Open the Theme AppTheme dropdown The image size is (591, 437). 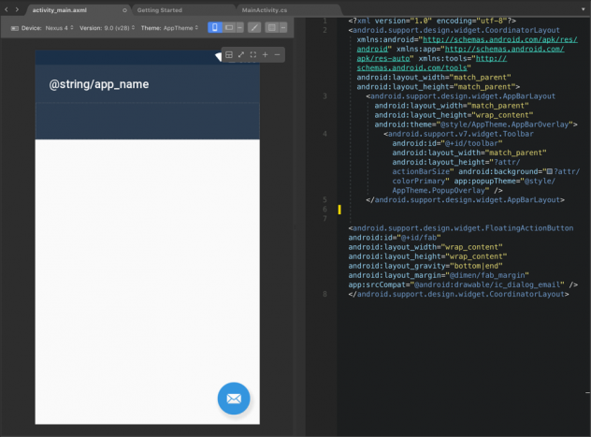[170, 28]
